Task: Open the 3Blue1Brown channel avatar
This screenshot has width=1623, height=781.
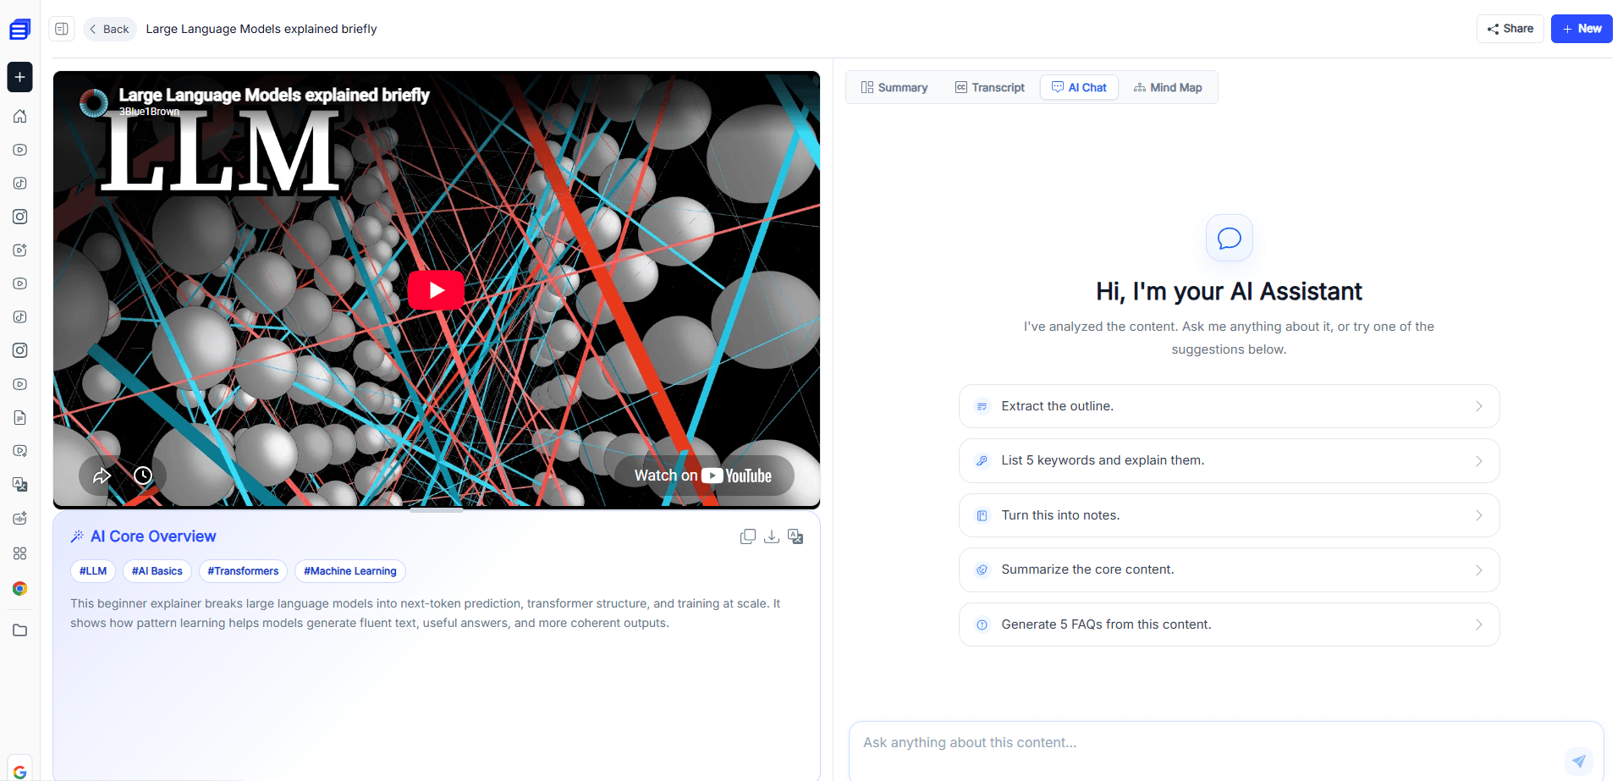Action: click(x=94, y=102)
